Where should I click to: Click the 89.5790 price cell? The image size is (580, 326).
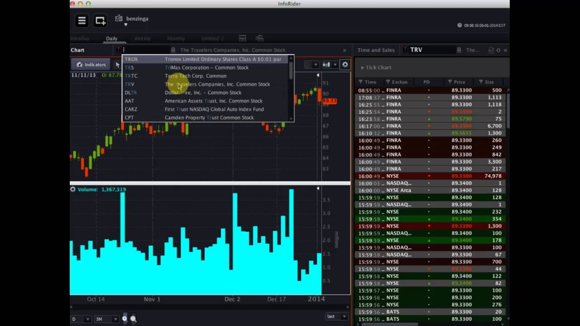[x=461, y=119]
